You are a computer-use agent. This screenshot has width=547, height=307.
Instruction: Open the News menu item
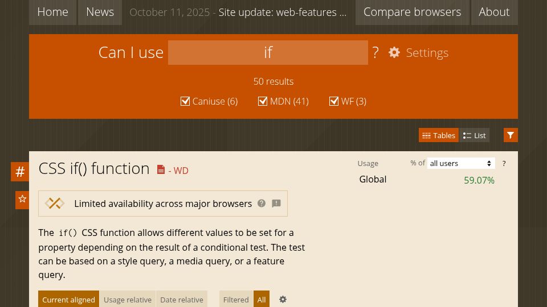(x=100, y=12)
